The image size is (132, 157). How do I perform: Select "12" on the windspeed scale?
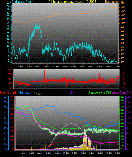point(8,42)
